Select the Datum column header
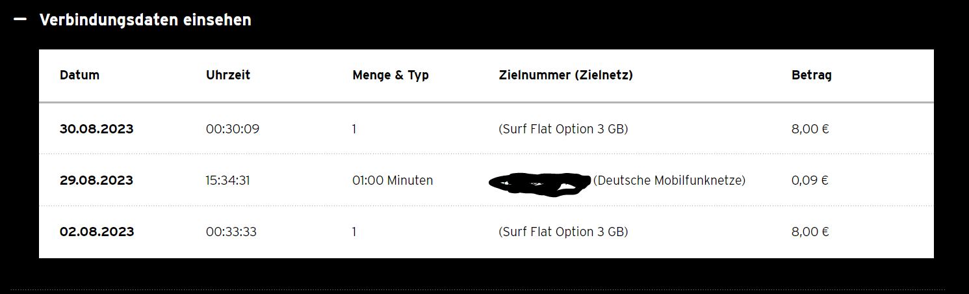This screenshot has height=294, width=969. pyautogui.click(x=79, y=75)
